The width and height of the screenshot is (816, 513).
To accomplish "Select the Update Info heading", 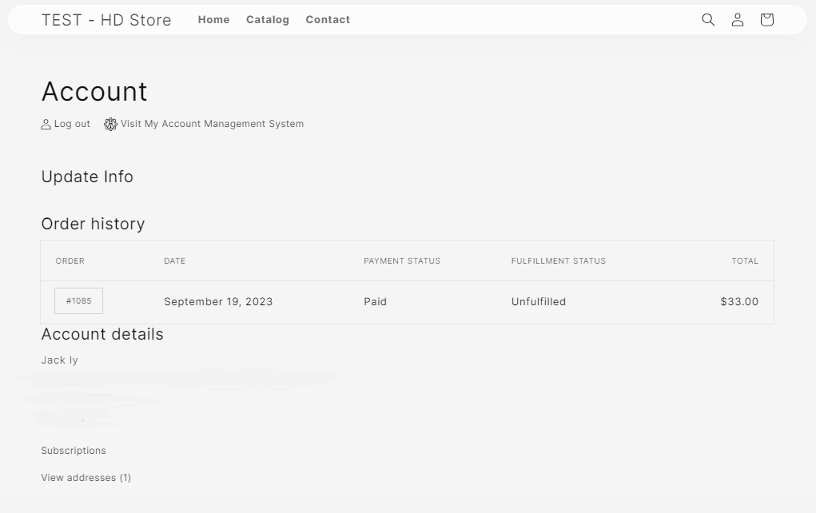I will click(x=87, y=177).
